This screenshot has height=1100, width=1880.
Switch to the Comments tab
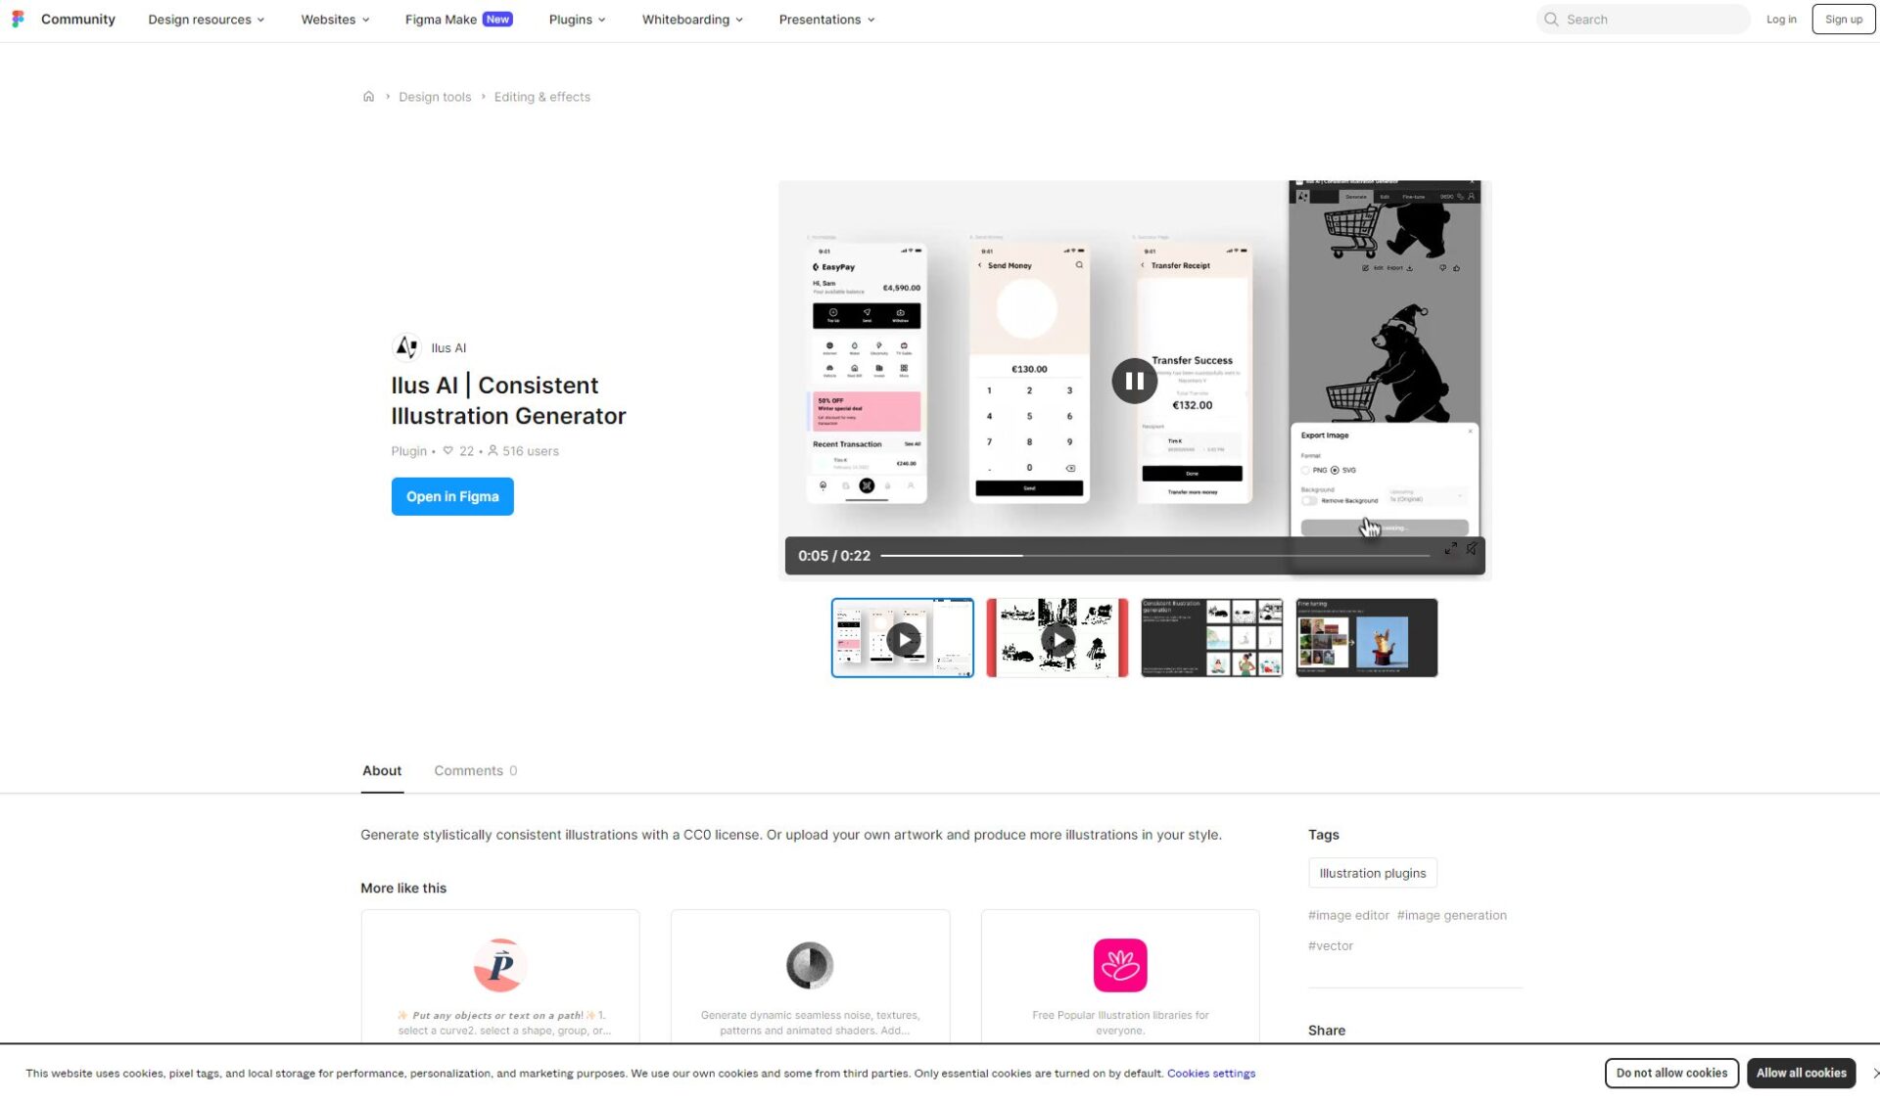coord(475,771)
